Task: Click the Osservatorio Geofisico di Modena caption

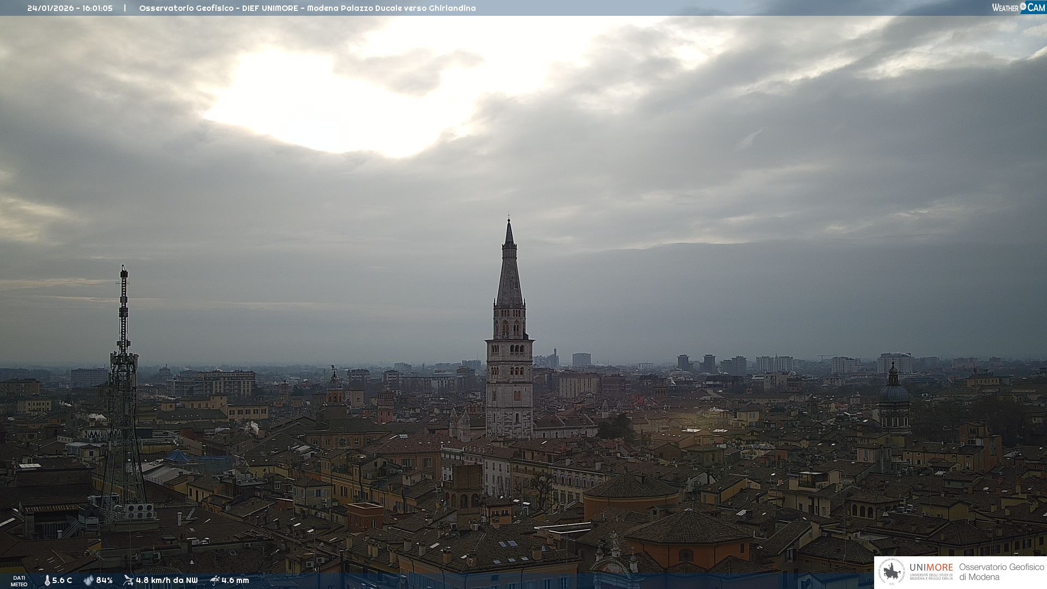Action: [x=1001, y=572]
